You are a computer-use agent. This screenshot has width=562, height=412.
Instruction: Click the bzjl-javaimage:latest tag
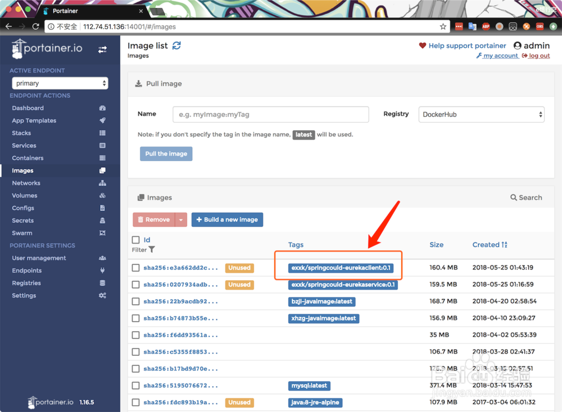(322, 301)
